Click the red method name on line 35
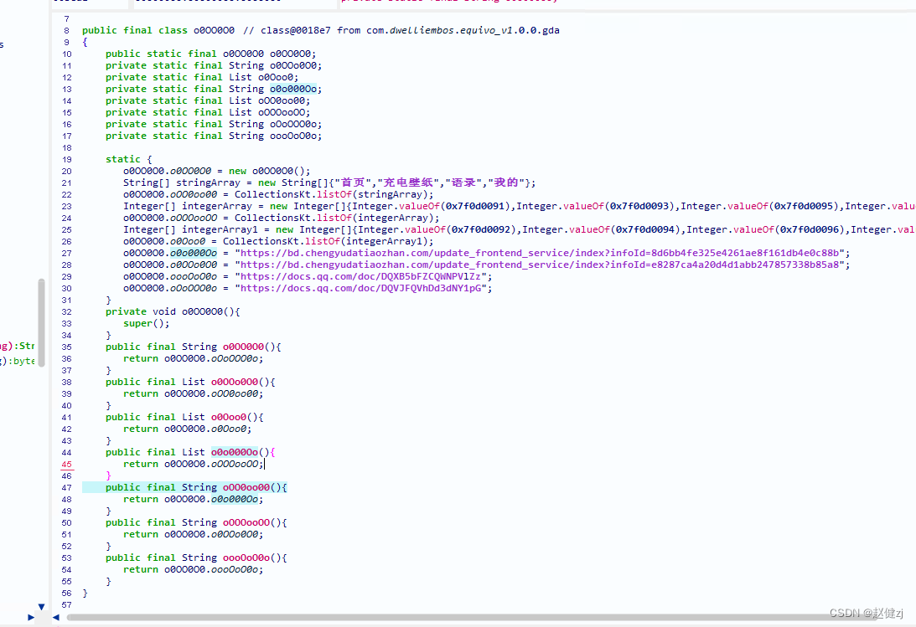The height and width of the screenshot is (627, 916). [x=243, y=347]
